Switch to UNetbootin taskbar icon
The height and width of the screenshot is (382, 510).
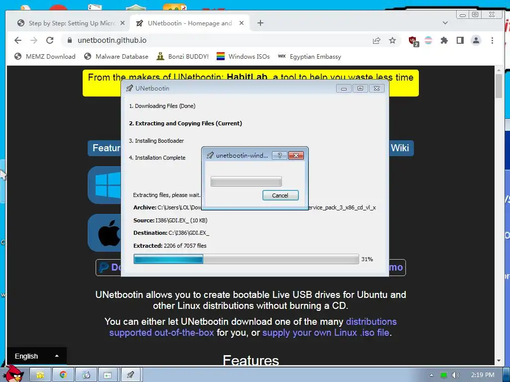pyautogui.click(x=131, y=375)
